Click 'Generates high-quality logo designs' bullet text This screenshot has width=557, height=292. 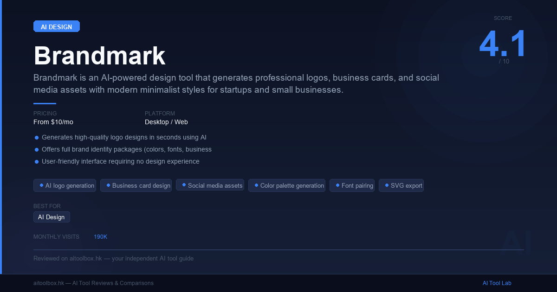(x=124, y=137)
